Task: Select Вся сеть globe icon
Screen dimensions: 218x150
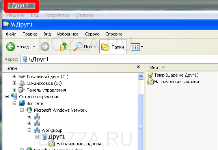Action: (x=22, y=103)
